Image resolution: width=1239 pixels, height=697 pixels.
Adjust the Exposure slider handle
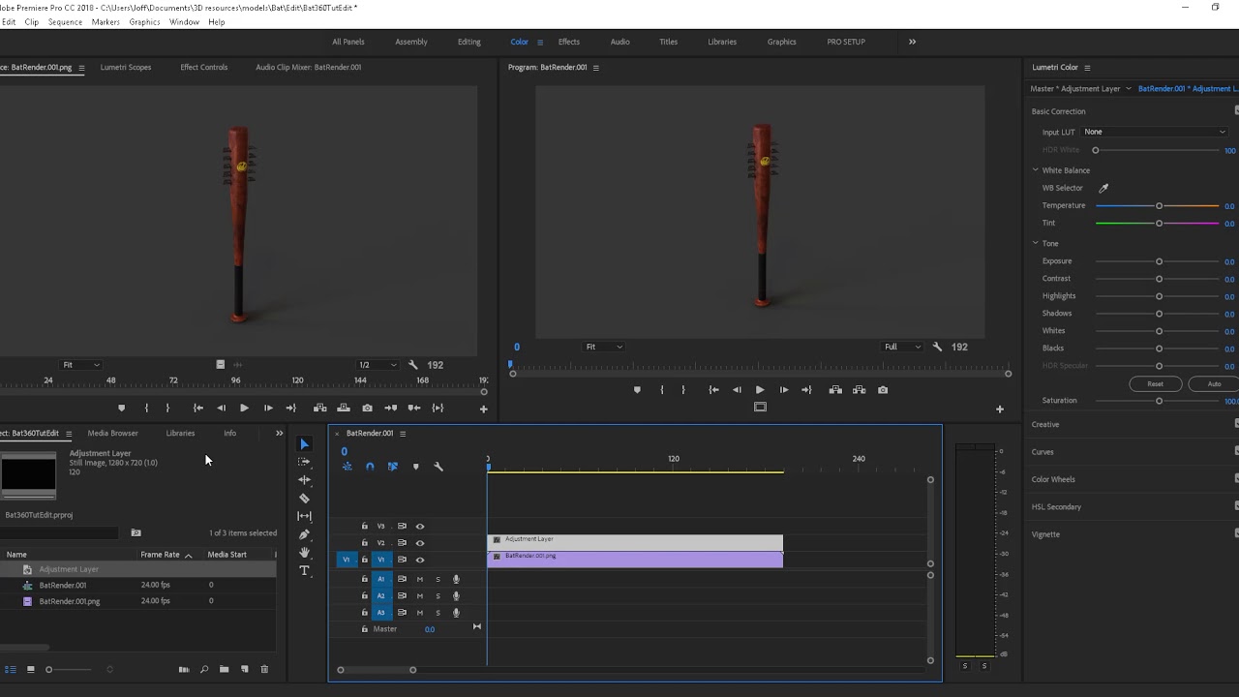click(1159, 261)
